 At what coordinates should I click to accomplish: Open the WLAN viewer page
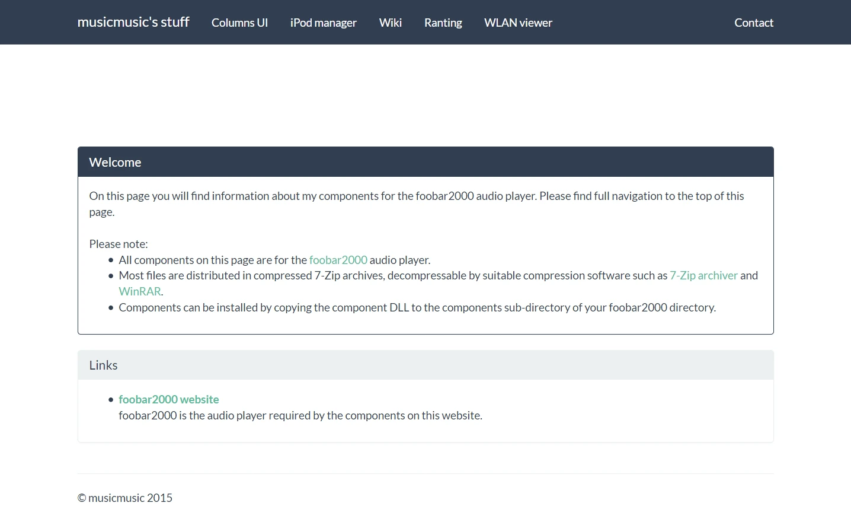(518, 23)
